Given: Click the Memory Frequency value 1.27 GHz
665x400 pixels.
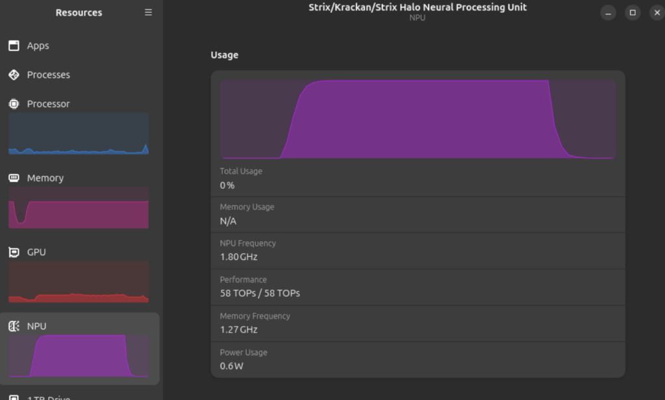Looking at the screenshot, I should click(239, 330).
